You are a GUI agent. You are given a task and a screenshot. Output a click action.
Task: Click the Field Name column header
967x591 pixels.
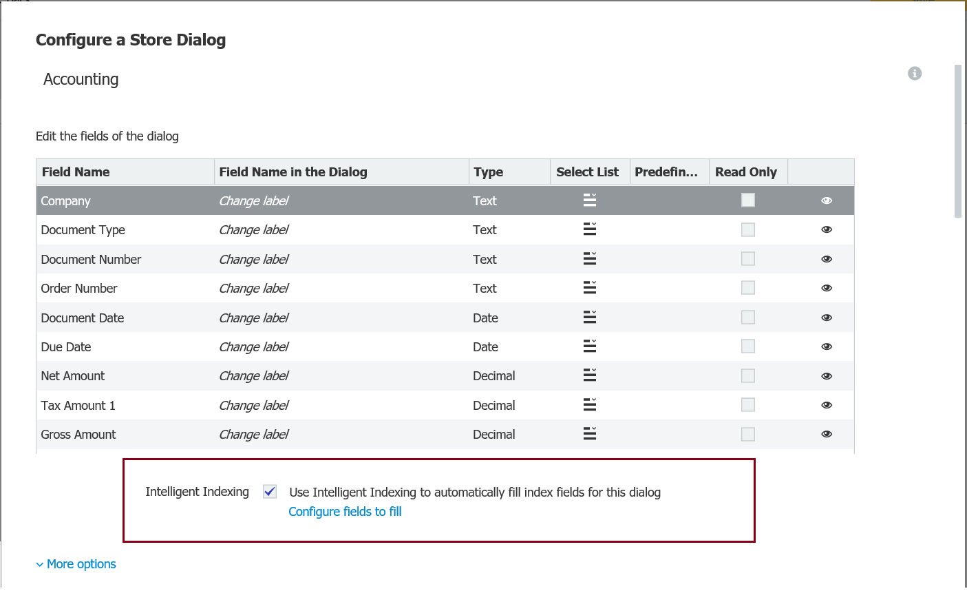click(x=75, y=172)
